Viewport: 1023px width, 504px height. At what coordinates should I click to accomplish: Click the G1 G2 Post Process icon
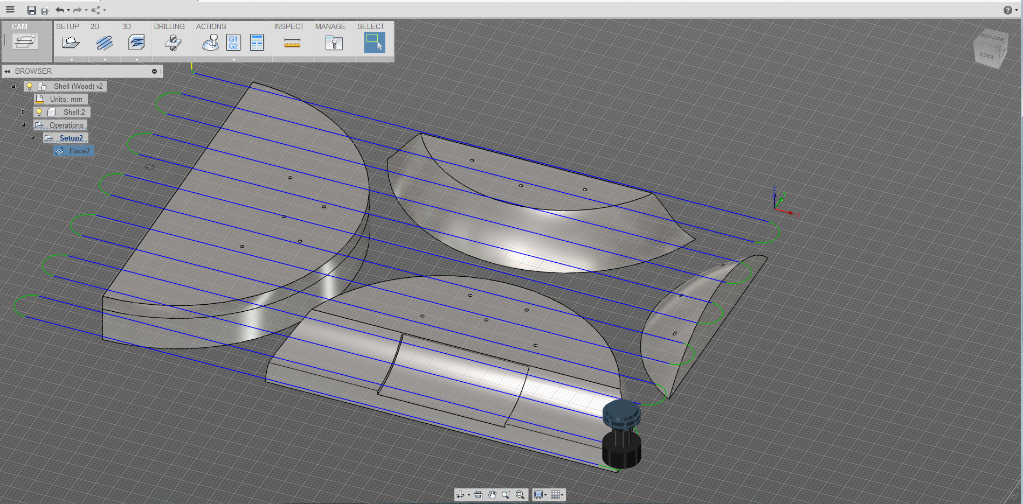[233, 43]
